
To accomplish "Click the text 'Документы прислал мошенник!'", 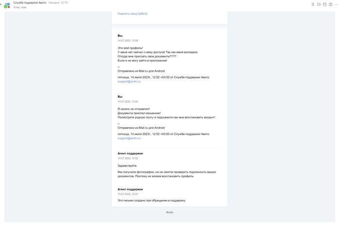I will click(x=139, y=113).
